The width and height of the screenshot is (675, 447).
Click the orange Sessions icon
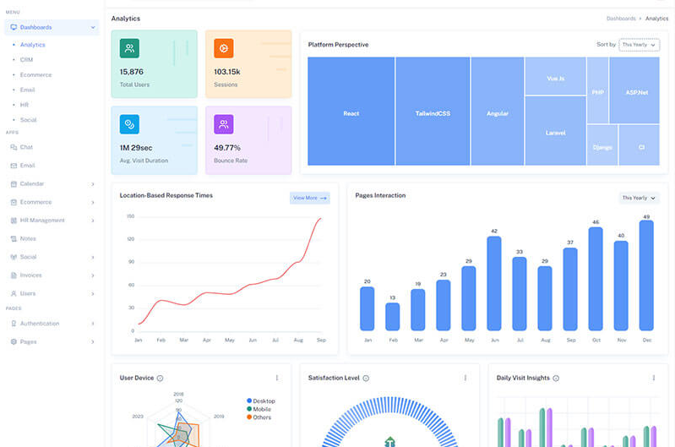coord(223,48)
